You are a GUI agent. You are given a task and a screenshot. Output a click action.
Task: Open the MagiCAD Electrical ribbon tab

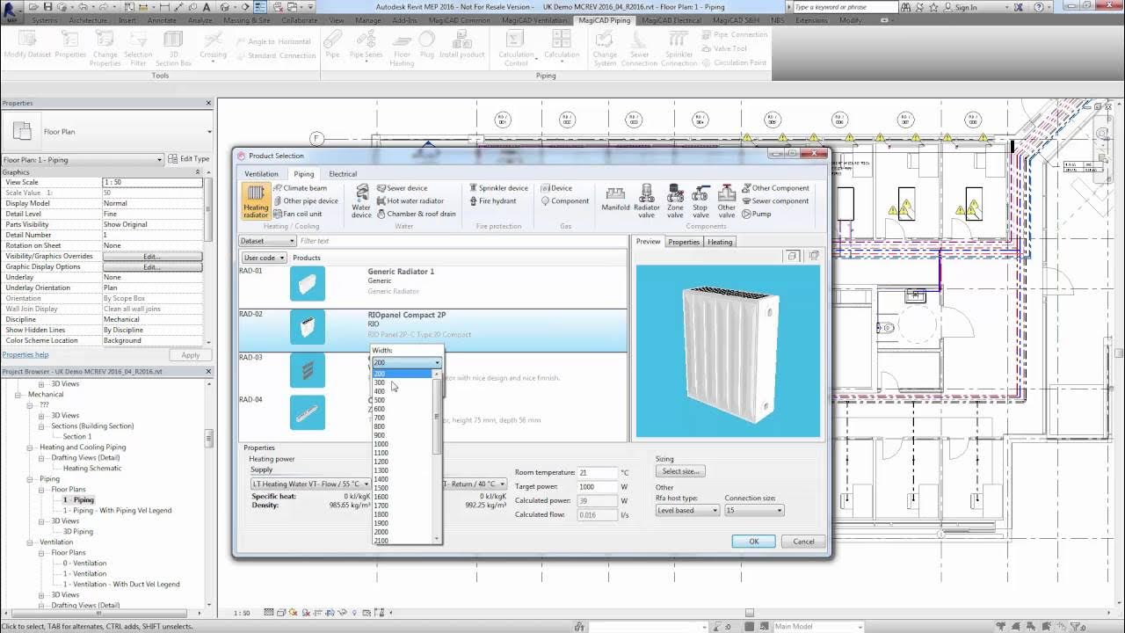click(x=671, y=19)
